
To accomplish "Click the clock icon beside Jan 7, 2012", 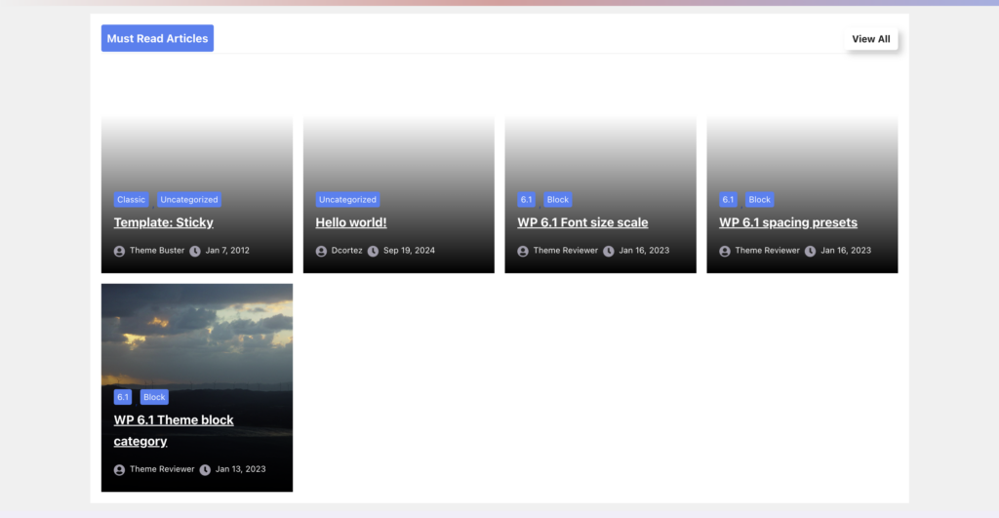I will pos(195,251).
